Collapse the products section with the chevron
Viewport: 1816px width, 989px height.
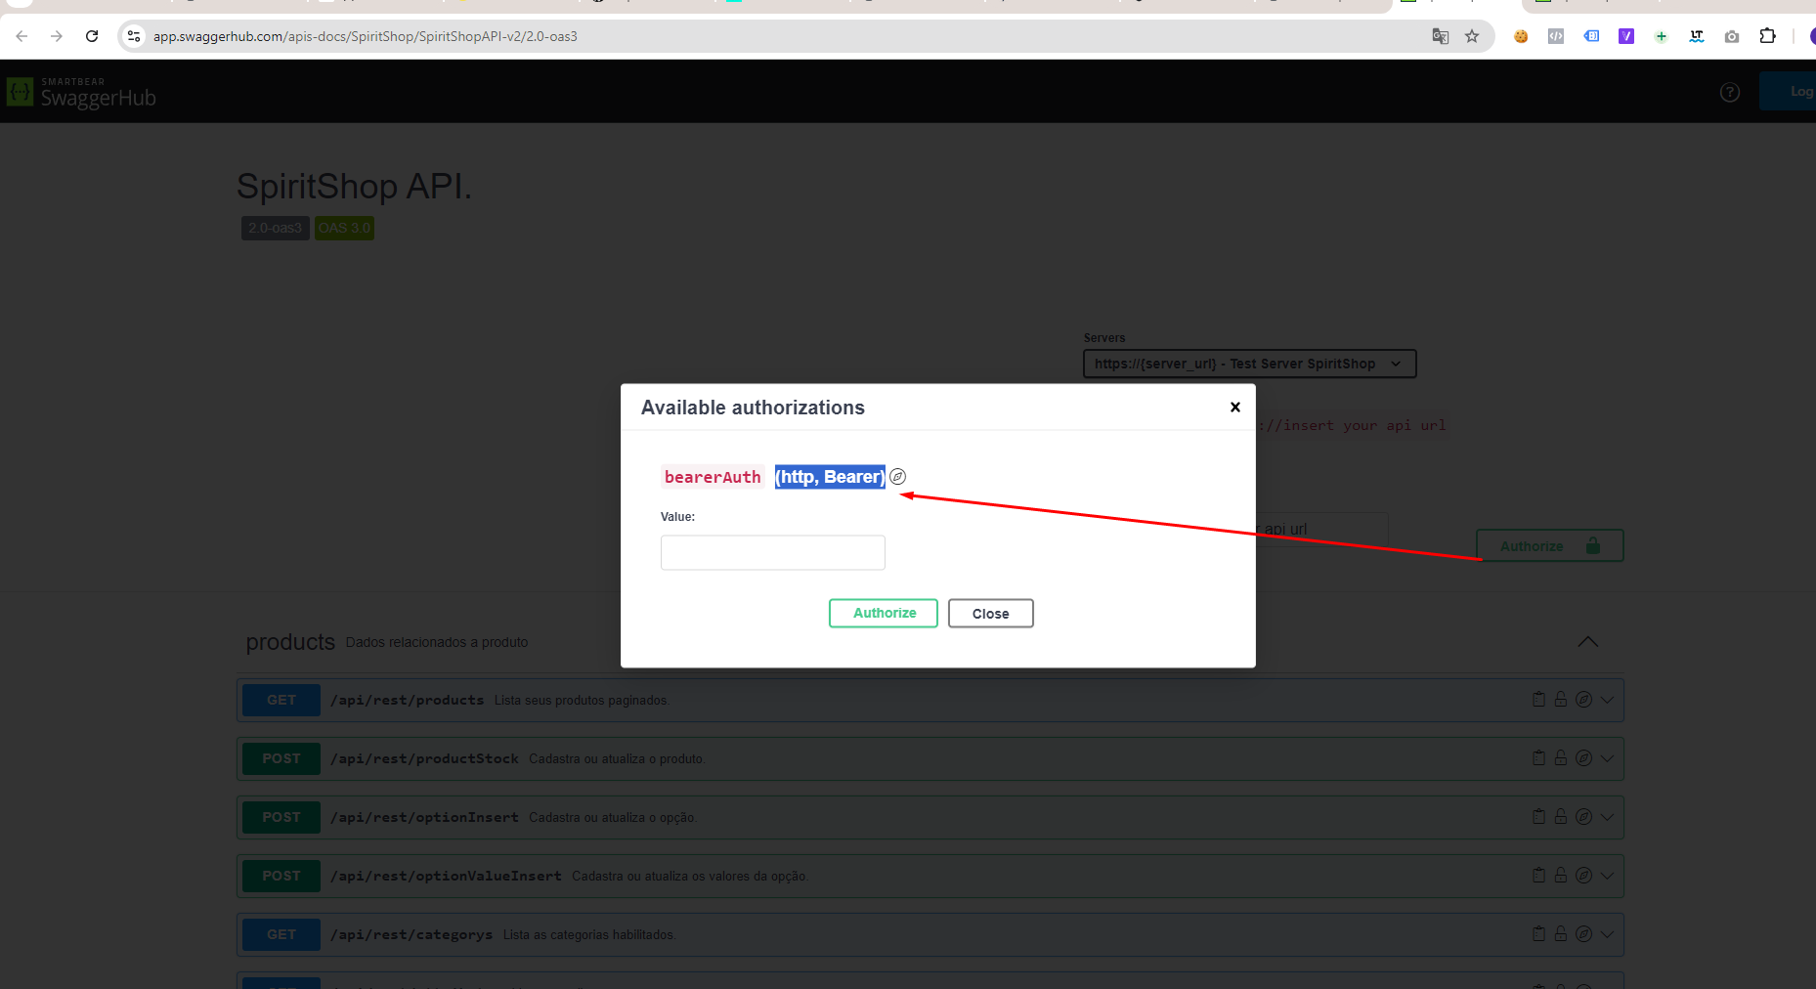pyautogui.click(x=1587, y=642)
